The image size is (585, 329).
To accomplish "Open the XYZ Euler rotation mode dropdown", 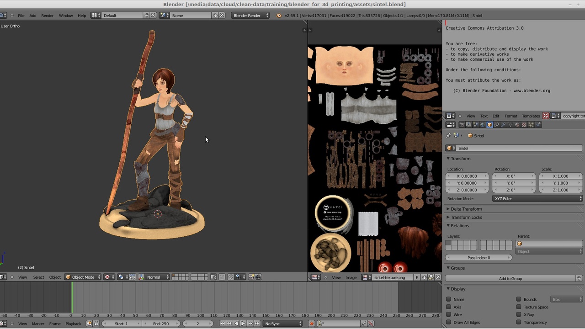I will point(537,199).
